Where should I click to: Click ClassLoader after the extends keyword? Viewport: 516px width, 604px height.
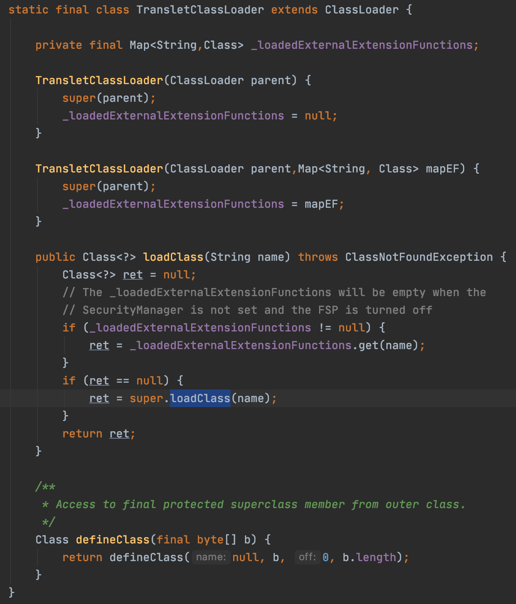pos(362,10)
